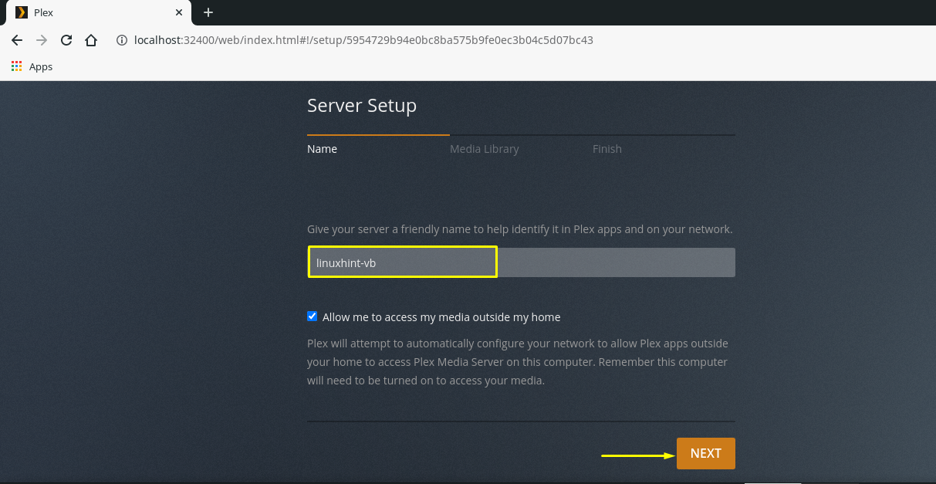The height and width of the screenshot is (484, 936).
Task: Click the friendly name instruction text
Action: point(520,229)
